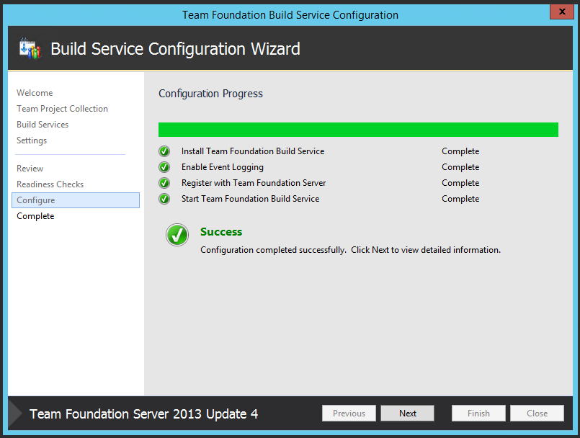This screenshot has width=580, height=438.
Task: Click the green check icon beside Enable Event Logging
Action: [x=164, y=167]
